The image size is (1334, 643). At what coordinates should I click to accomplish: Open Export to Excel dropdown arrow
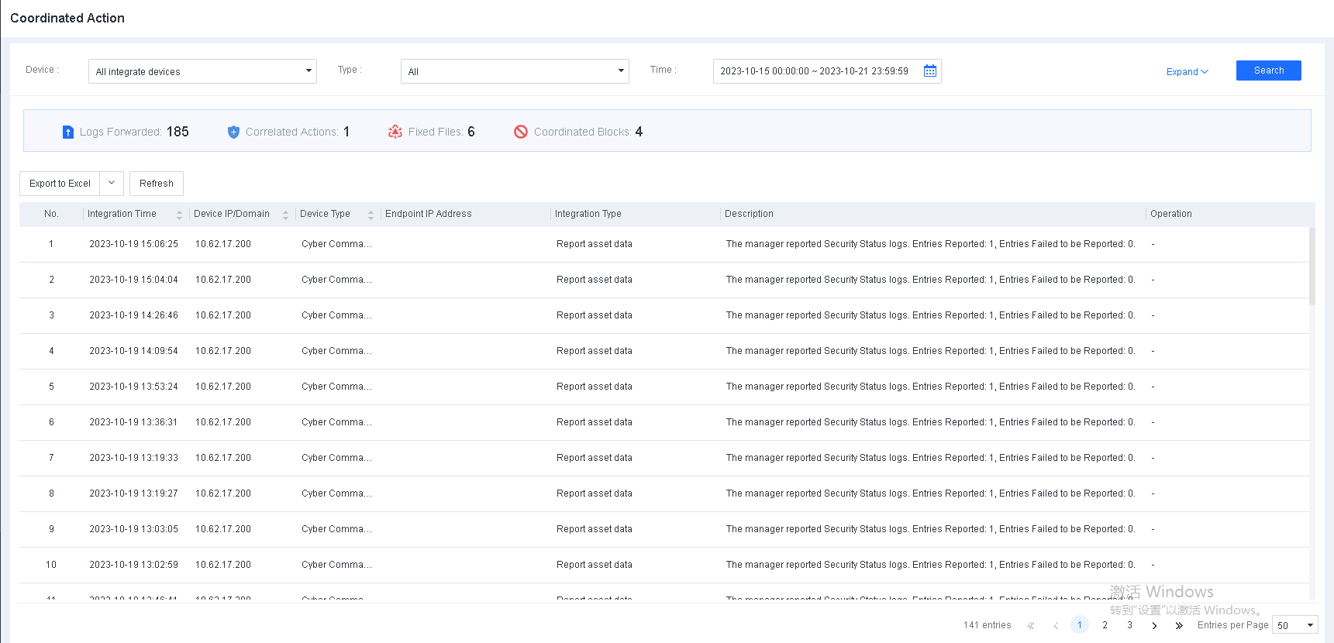point(112,184)
